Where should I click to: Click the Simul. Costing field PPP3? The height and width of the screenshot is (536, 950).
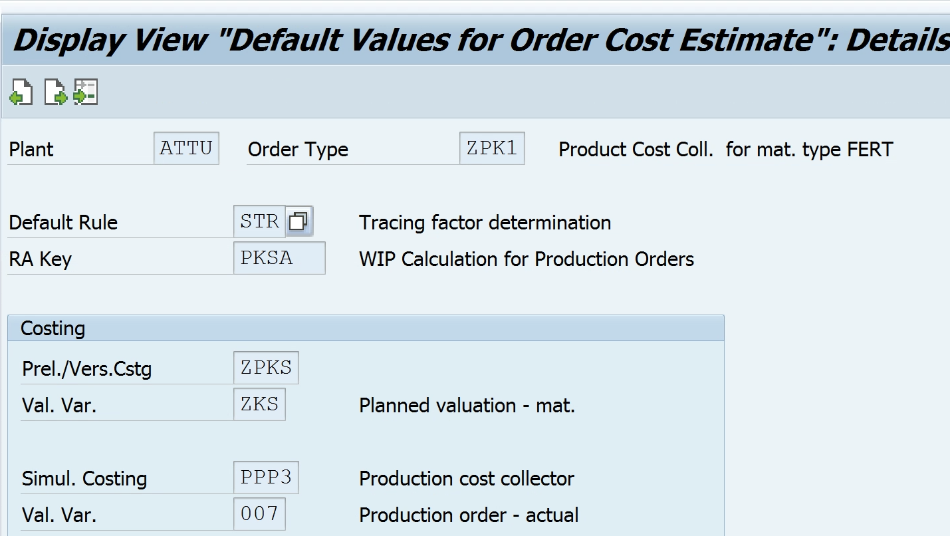point(266,477)
